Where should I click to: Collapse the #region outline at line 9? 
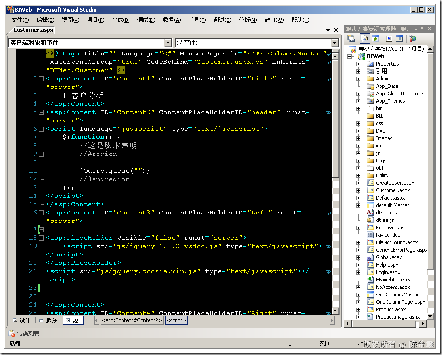coord(41,154)
